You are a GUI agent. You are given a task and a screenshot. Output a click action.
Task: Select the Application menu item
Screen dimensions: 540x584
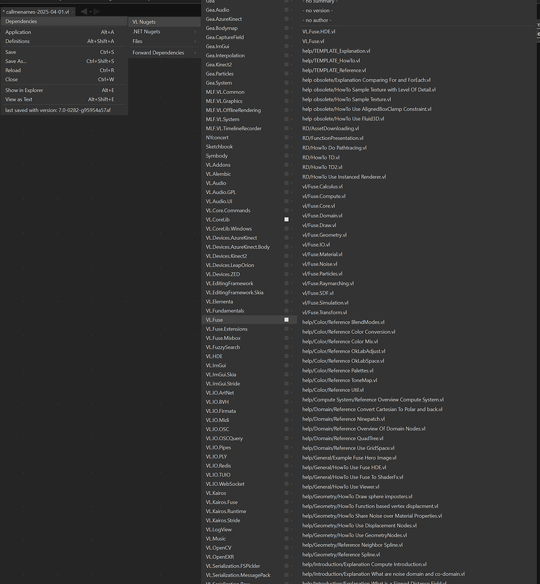(64, 32)
